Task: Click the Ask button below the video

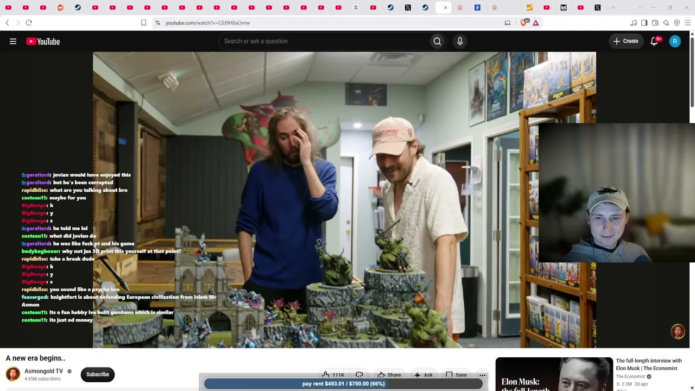Action: pos(424,375)
